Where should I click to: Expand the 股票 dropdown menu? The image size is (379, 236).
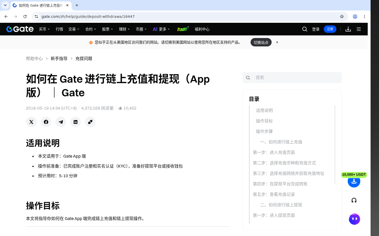(x=108, y=29)
